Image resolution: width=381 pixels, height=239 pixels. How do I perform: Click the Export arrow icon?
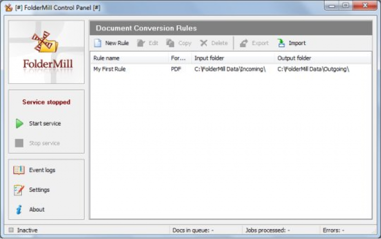244,43
